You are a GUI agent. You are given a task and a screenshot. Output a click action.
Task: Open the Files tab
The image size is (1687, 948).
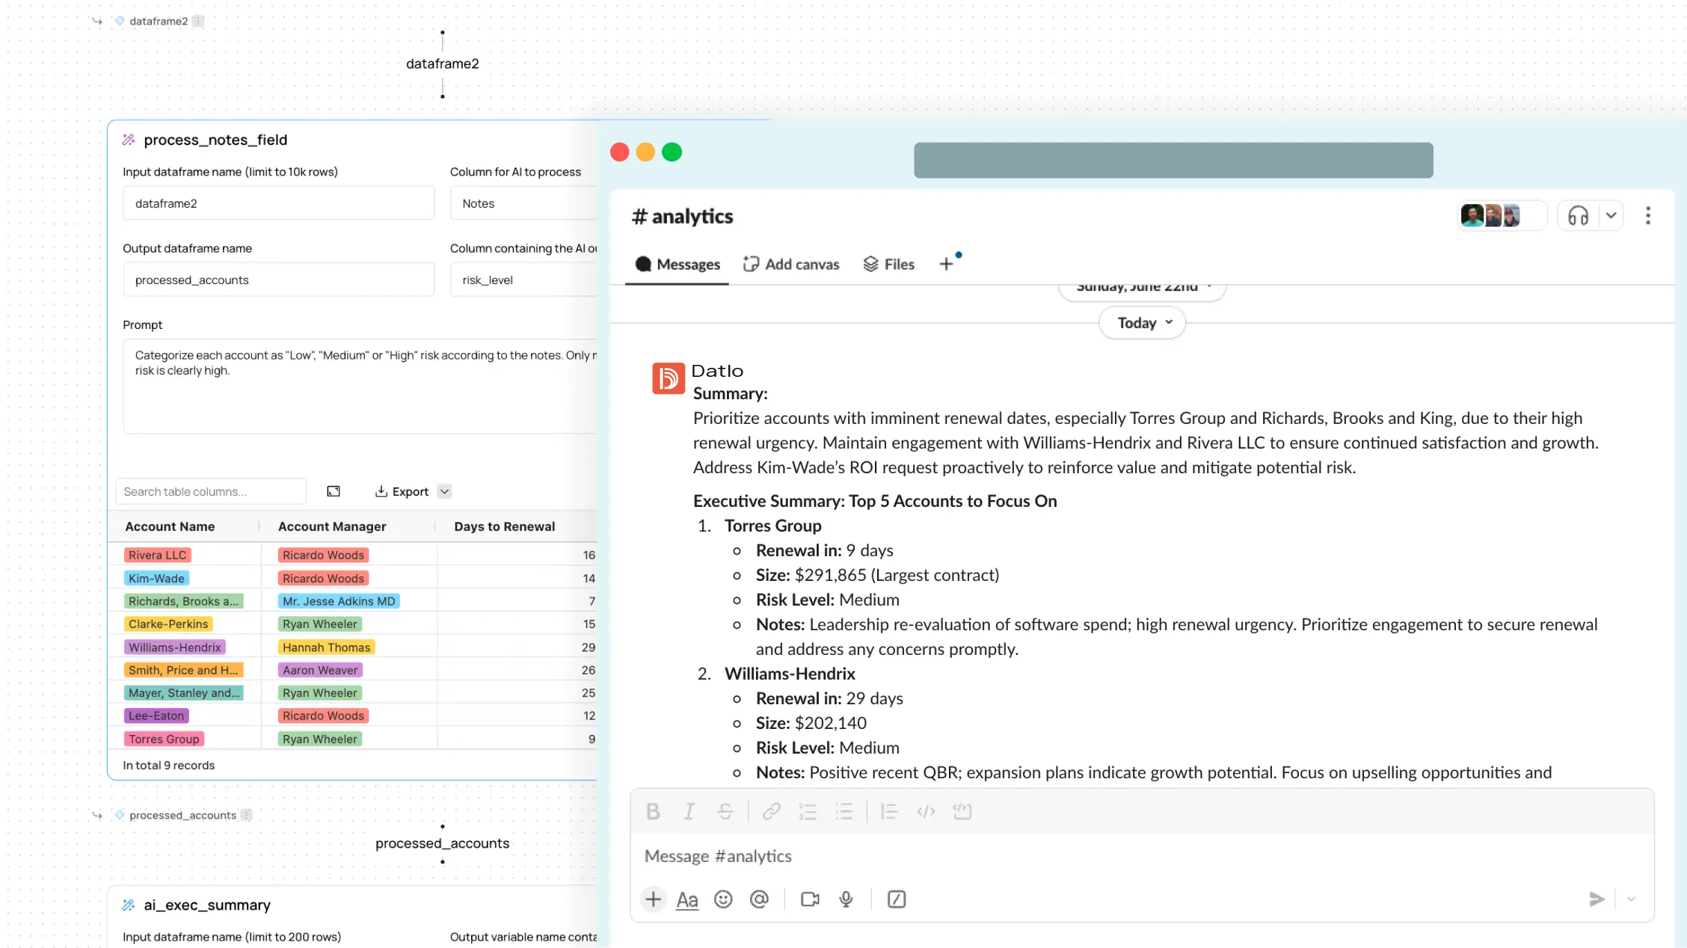889,264
